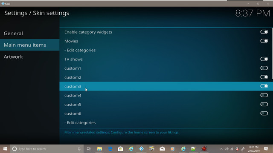This screenshot has height=153, width=273.
Task: Switch to the Artwork category
Action: pyautogui.click(x=29, y=57)
